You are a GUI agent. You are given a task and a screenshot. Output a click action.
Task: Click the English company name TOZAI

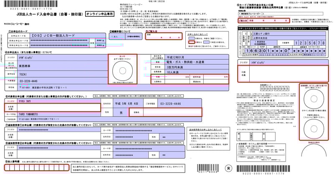coord(23,74)
